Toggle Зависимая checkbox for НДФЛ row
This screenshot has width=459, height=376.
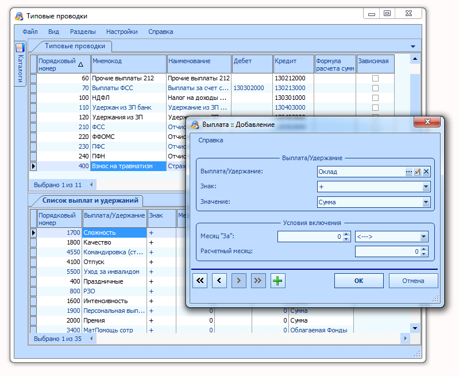(x=375, y=98)
